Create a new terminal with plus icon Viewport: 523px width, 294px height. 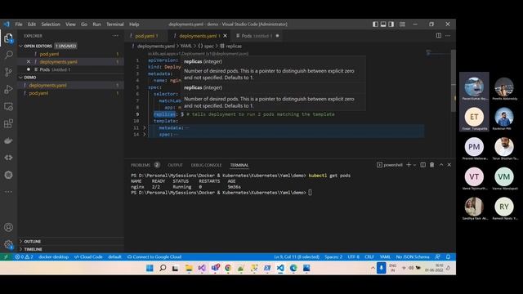click(x=409, y=165)
